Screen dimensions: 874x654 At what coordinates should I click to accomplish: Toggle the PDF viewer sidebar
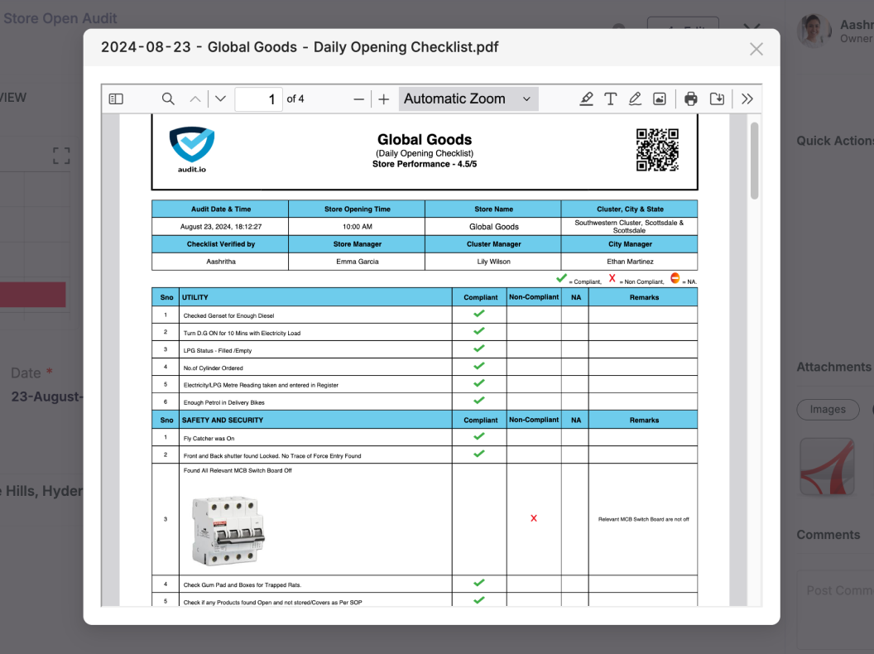click(x=116, y=99)
